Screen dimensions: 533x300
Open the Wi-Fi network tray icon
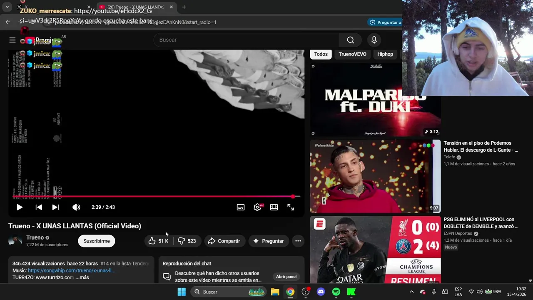pos(471,292)
